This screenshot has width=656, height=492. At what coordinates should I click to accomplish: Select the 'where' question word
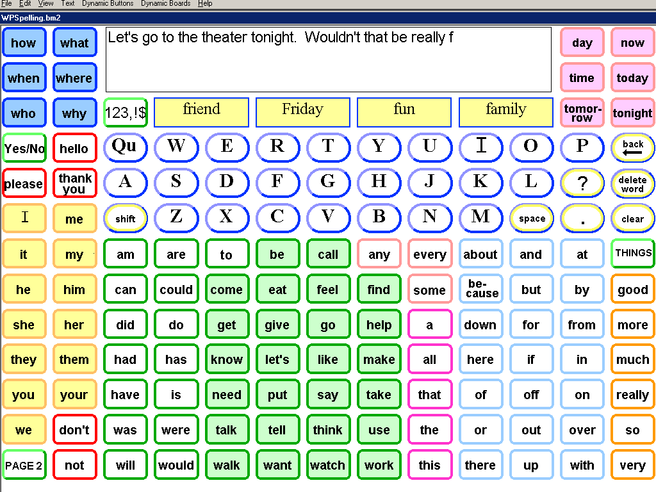pyautogui.click(x=74, y=78)
